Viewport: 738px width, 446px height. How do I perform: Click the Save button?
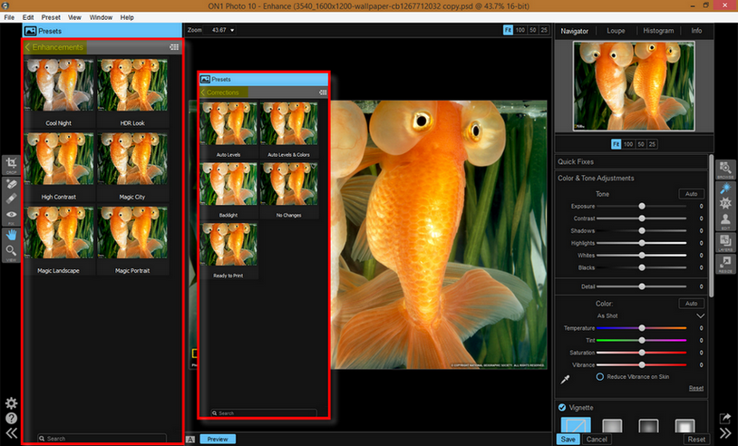568,440
